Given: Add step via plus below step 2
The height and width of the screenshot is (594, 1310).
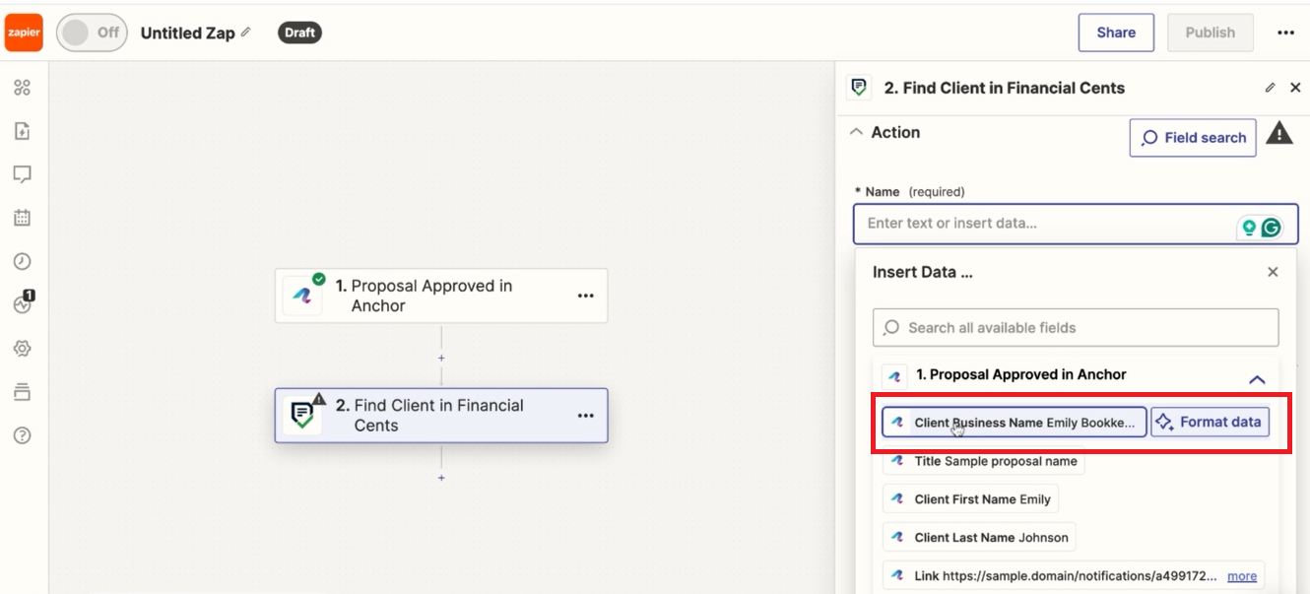Looking at the screenshot, I should tap(441, 478).
